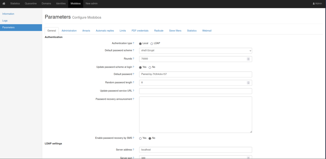Set Update password scheme at login to Yes
Screen dimensions: 326x159
tap(140, 67)
